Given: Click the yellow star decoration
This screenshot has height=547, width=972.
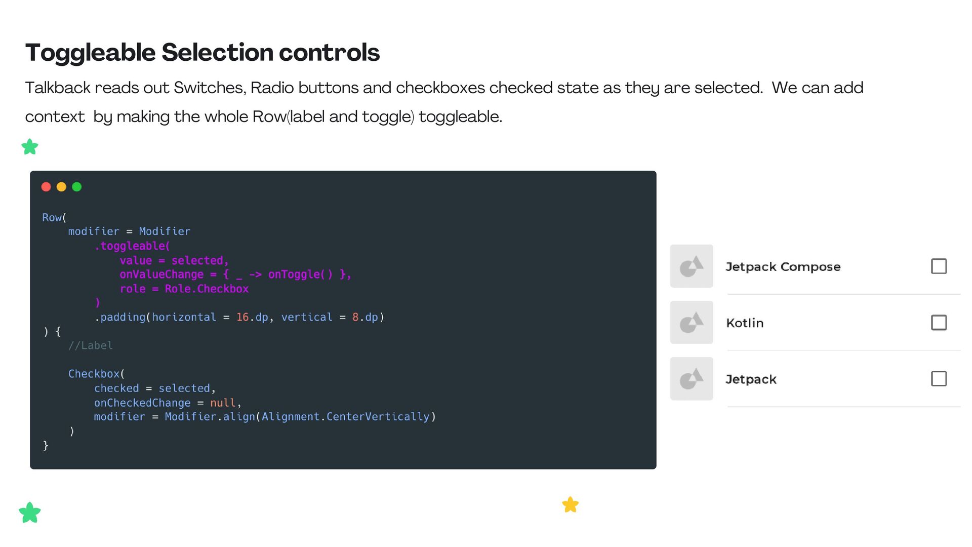Looking at the screenshot, I should pyautogui.click(x=571, y=504).
